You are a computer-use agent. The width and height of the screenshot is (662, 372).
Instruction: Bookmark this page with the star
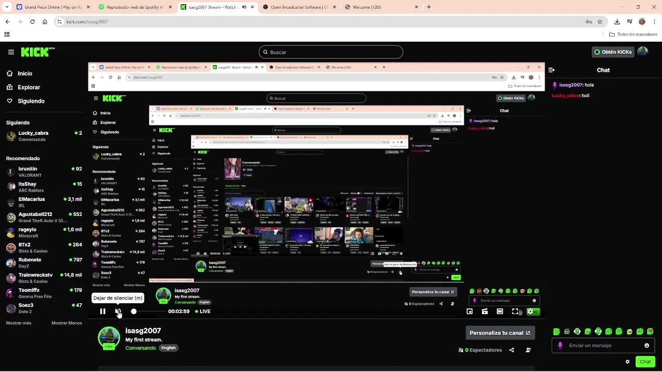[600, 22]
